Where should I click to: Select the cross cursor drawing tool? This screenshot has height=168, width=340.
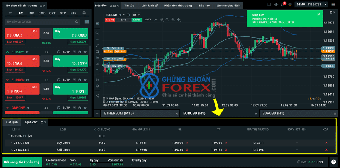pos(97,39)
